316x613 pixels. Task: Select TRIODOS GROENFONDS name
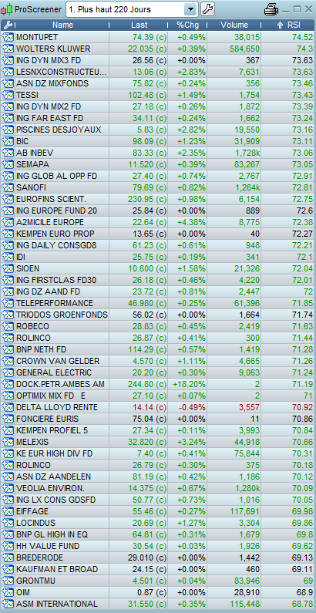(62, 315)
